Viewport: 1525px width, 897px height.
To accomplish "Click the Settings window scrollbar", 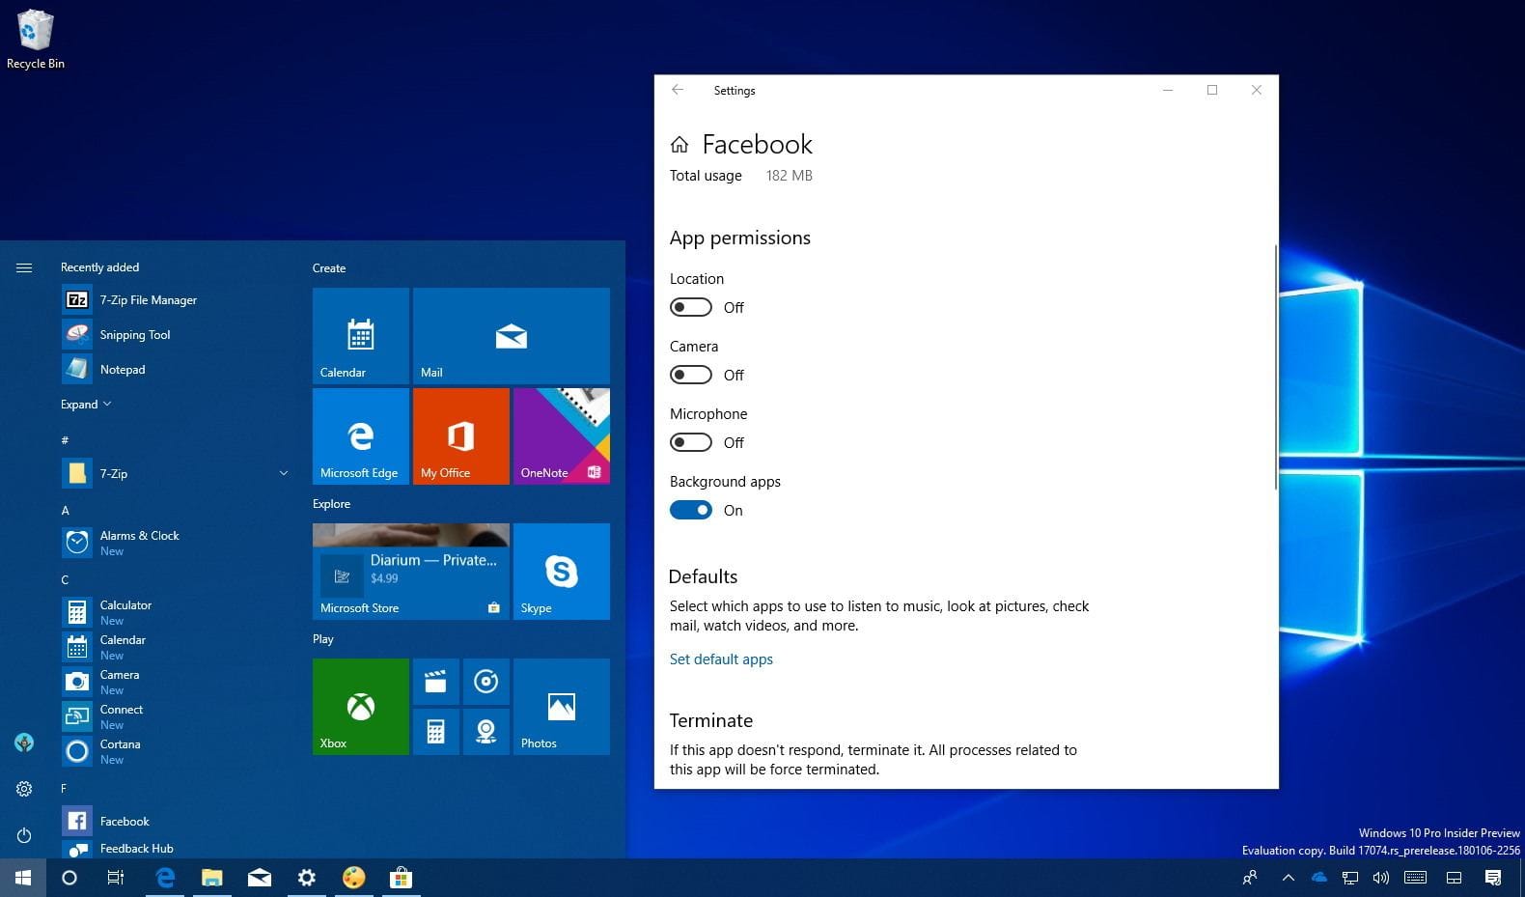I will point(1276,366).
